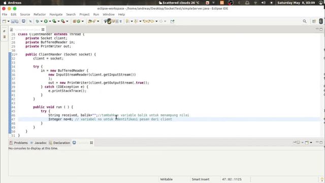Image resolution: width=325 pixels, height=183 pixels.
Task: Open the Open Console dropdown arrow
Action: [x=311, y=143]
